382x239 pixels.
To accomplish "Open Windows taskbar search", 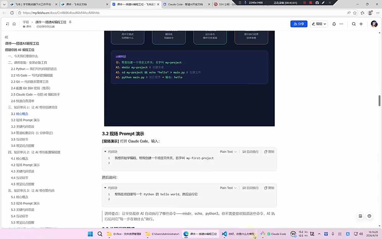I will click(100, 234).
